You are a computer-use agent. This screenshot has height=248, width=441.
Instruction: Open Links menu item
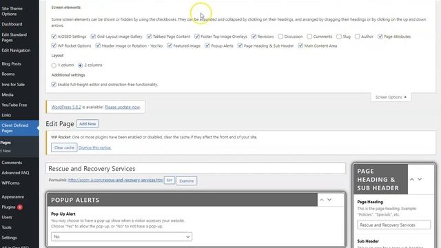[x=6, y=115]
